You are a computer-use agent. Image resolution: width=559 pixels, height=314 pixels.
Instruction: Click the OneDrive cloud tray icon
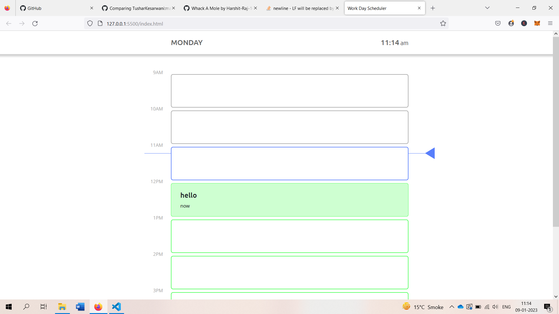tap(461, 307)
